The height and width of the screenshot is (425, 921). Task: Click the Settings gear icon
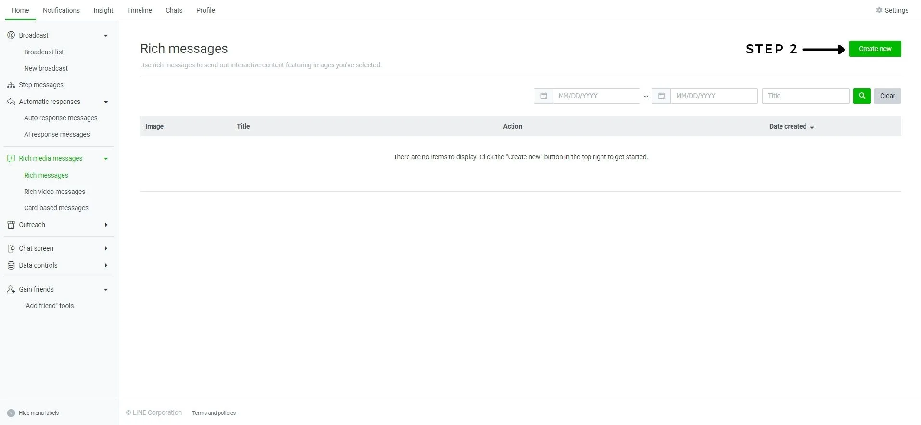[x=879, y=10]
